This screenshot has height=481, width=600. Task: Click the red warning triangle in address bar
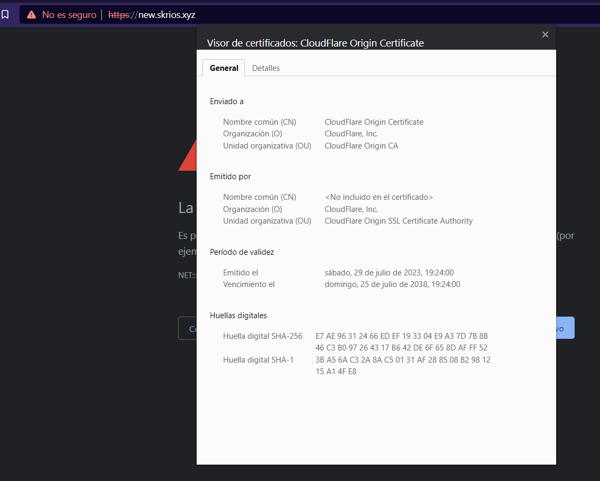(x=31, y=15)
